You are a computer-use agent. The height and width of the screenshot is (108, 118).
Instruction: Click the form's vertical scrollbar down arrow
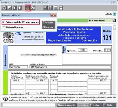115,93
